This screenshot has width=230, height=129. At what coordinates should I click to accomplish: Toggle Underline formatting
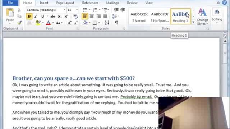(42, 16)
